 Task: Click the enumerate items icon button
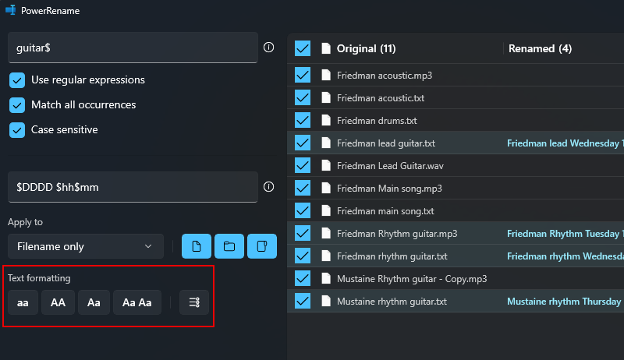point(194,302)
